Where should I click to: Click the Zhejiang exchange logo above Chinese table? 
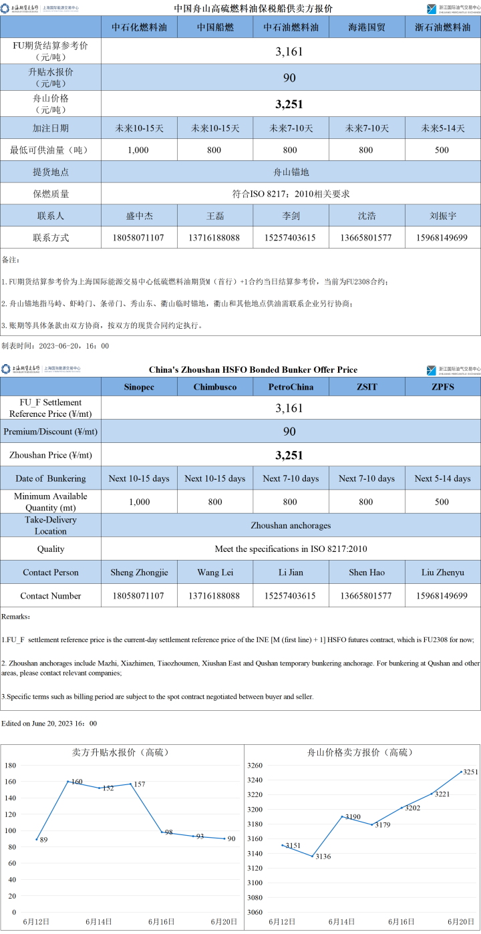[454, 8]
